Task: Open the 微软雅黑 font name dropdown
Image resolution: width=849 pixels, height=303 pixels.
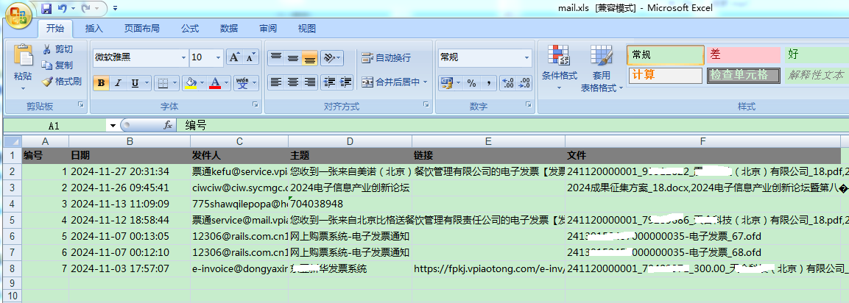Action: 183,57
